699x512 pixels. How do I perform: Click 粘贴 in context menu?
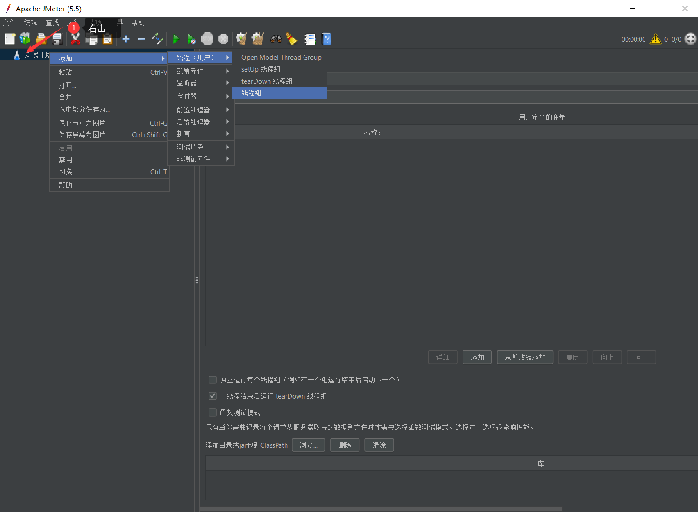tap(109, 72)
